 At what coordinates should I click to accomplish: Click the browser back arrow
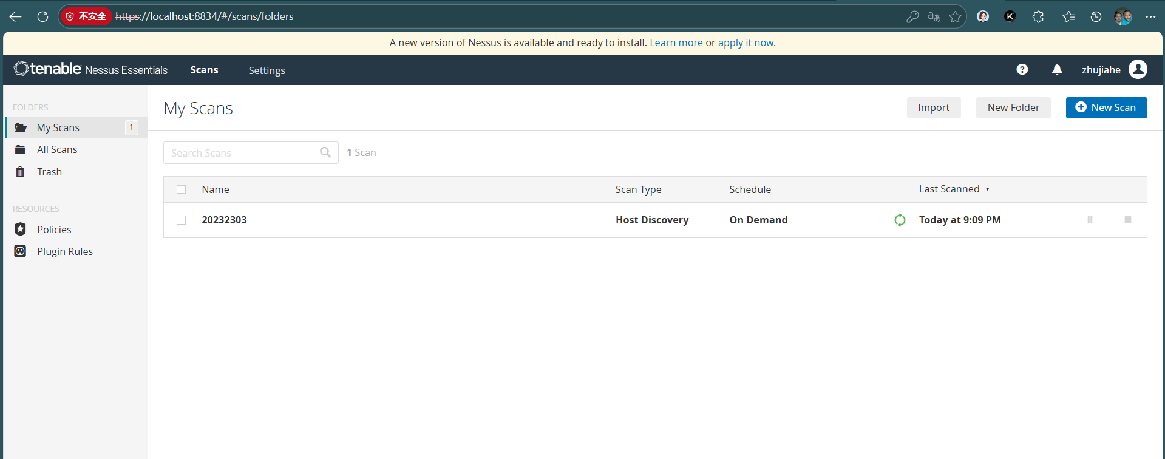pyautogui.click(x=16, y=16)
